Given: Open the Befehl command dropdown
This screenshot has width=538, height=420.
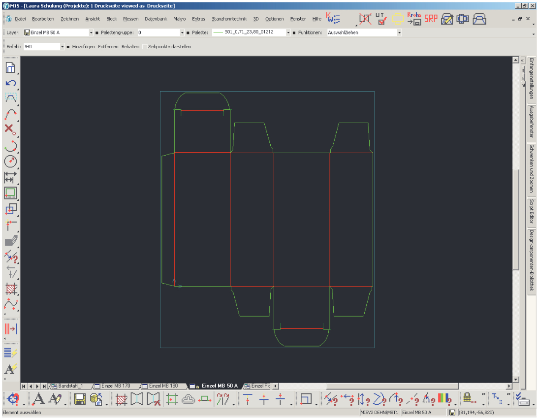Looking at the screenshot, I should pos(63,47).
